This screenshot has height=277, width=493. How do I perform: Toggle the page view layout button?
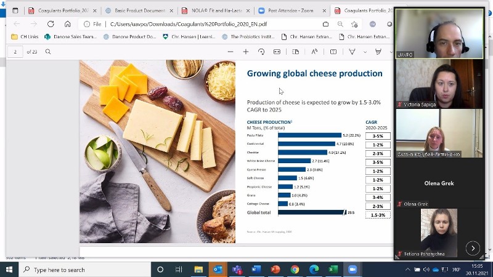tap(295, 52)
